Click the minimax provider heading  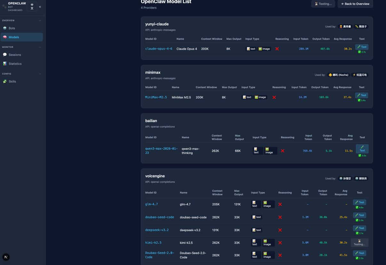153,72
